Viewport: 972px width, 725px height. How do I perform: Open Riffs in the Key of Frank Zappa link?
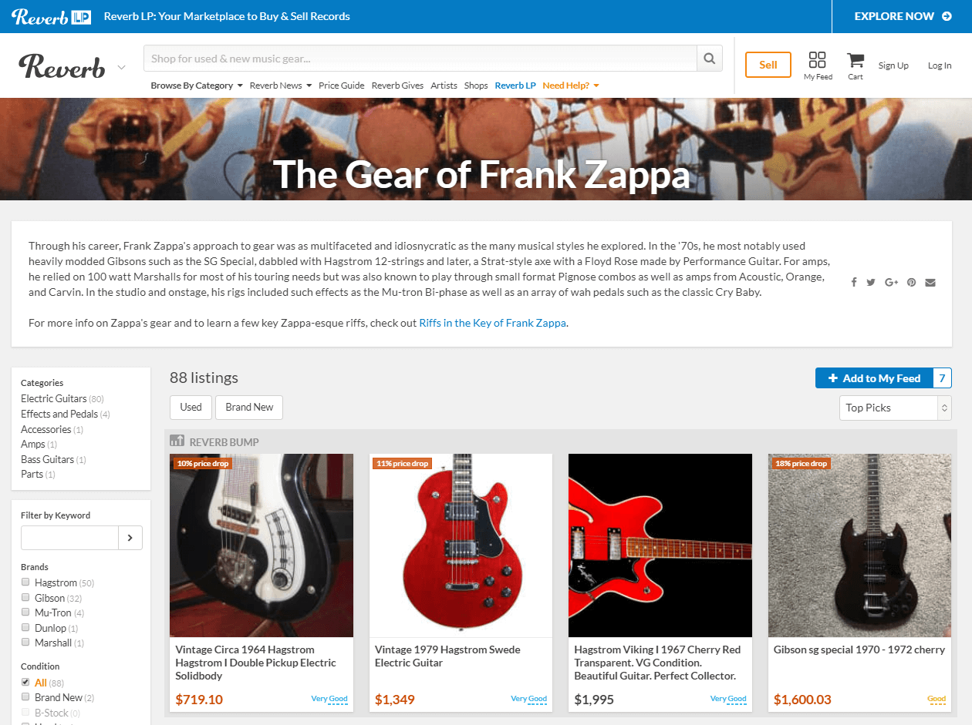[491, 323]
